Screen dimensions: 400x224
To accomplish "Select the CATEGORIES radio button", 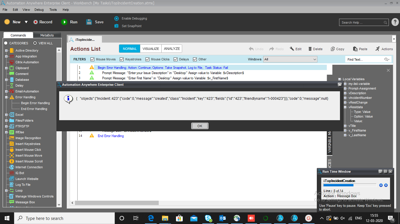I will [x=6, y=43].
